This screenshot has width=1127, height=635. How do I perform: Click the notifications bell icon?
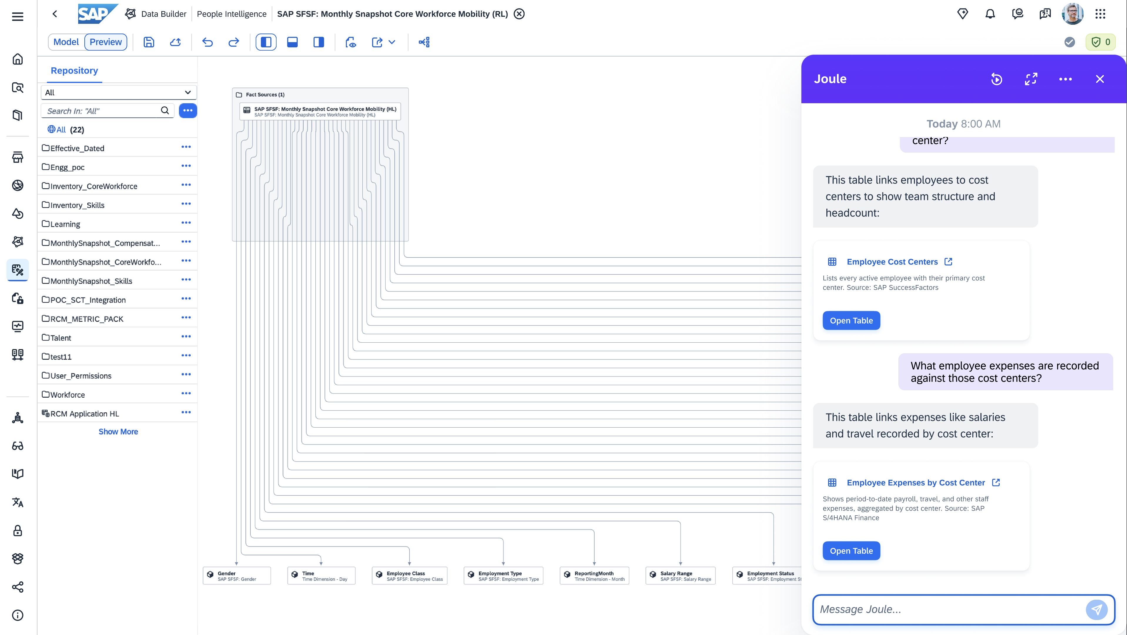point(990,14)
